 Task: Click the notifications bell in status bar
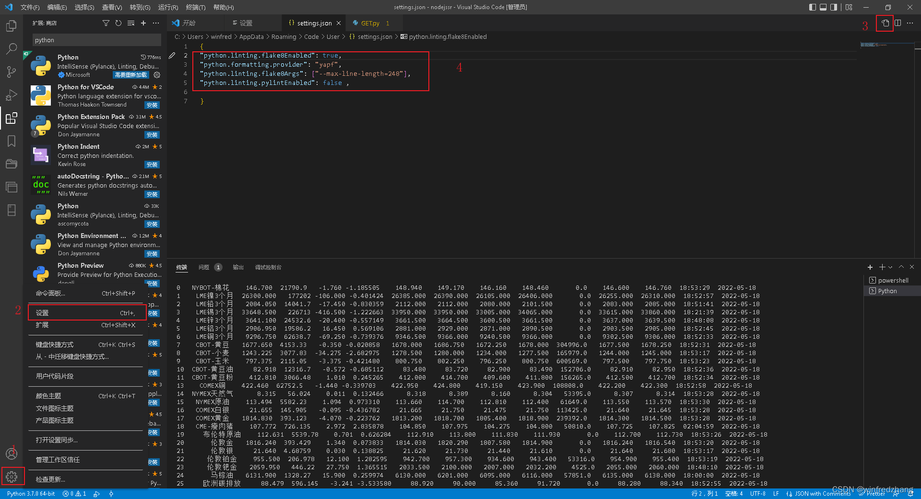(x=910, y=494)
